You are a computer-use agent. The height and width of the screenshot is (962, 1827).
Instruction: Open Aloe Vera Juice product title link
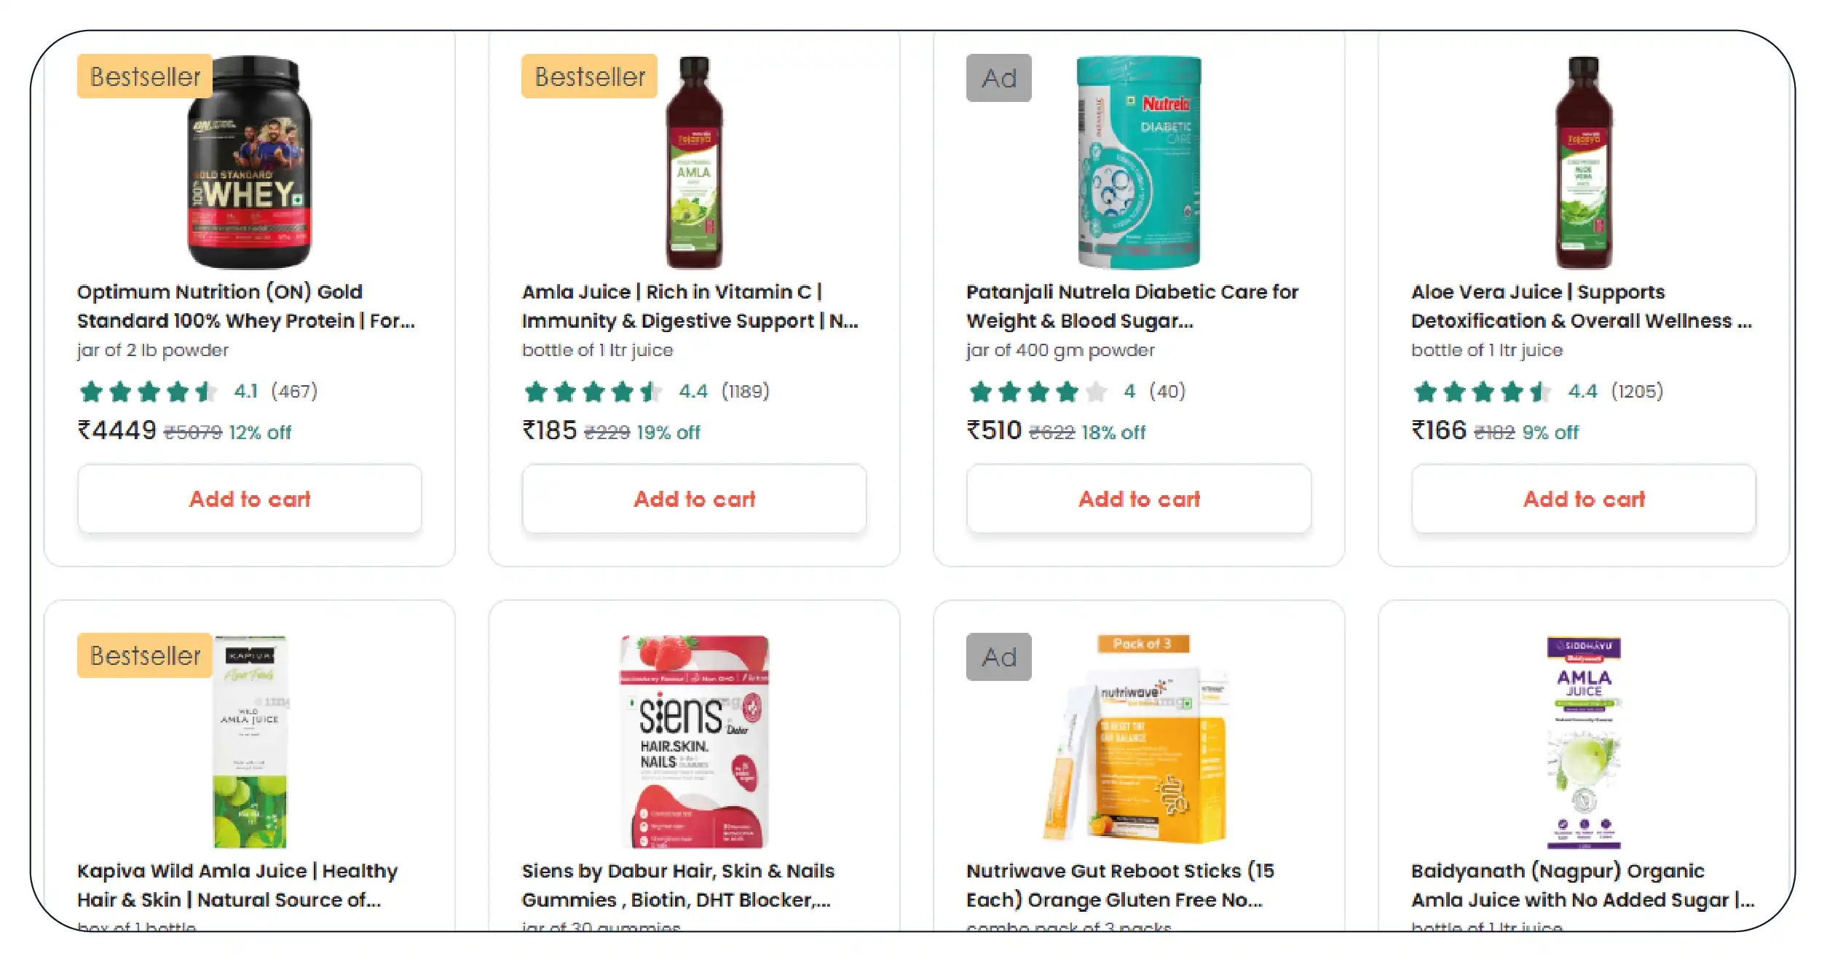point(1582,306)
